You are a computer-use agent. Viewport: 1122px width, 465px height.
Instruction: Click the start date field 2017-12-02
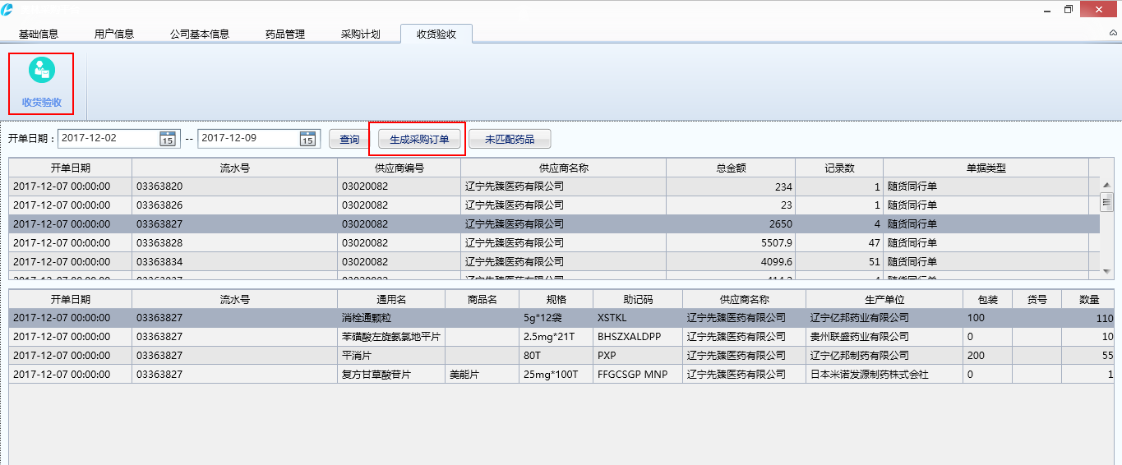point(107,139)
